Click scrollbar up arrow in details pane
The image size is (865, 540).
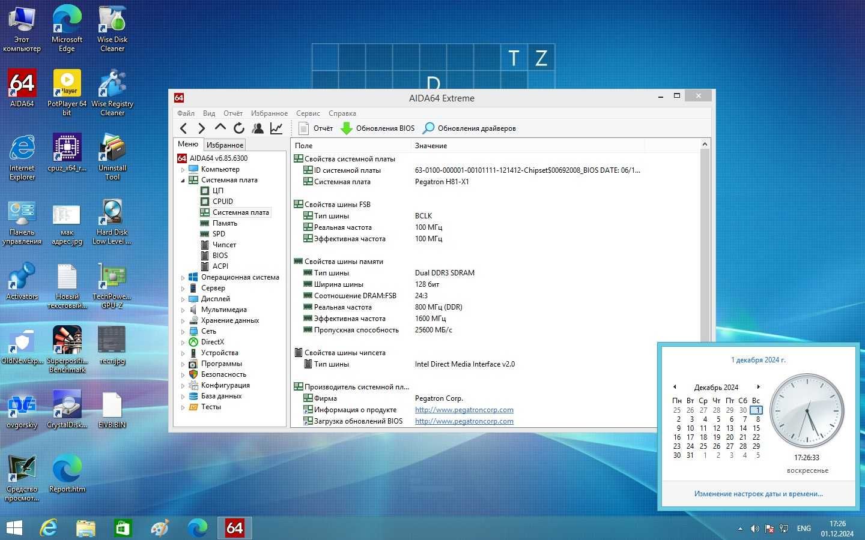pyautogui.click(x=705, y=144)
